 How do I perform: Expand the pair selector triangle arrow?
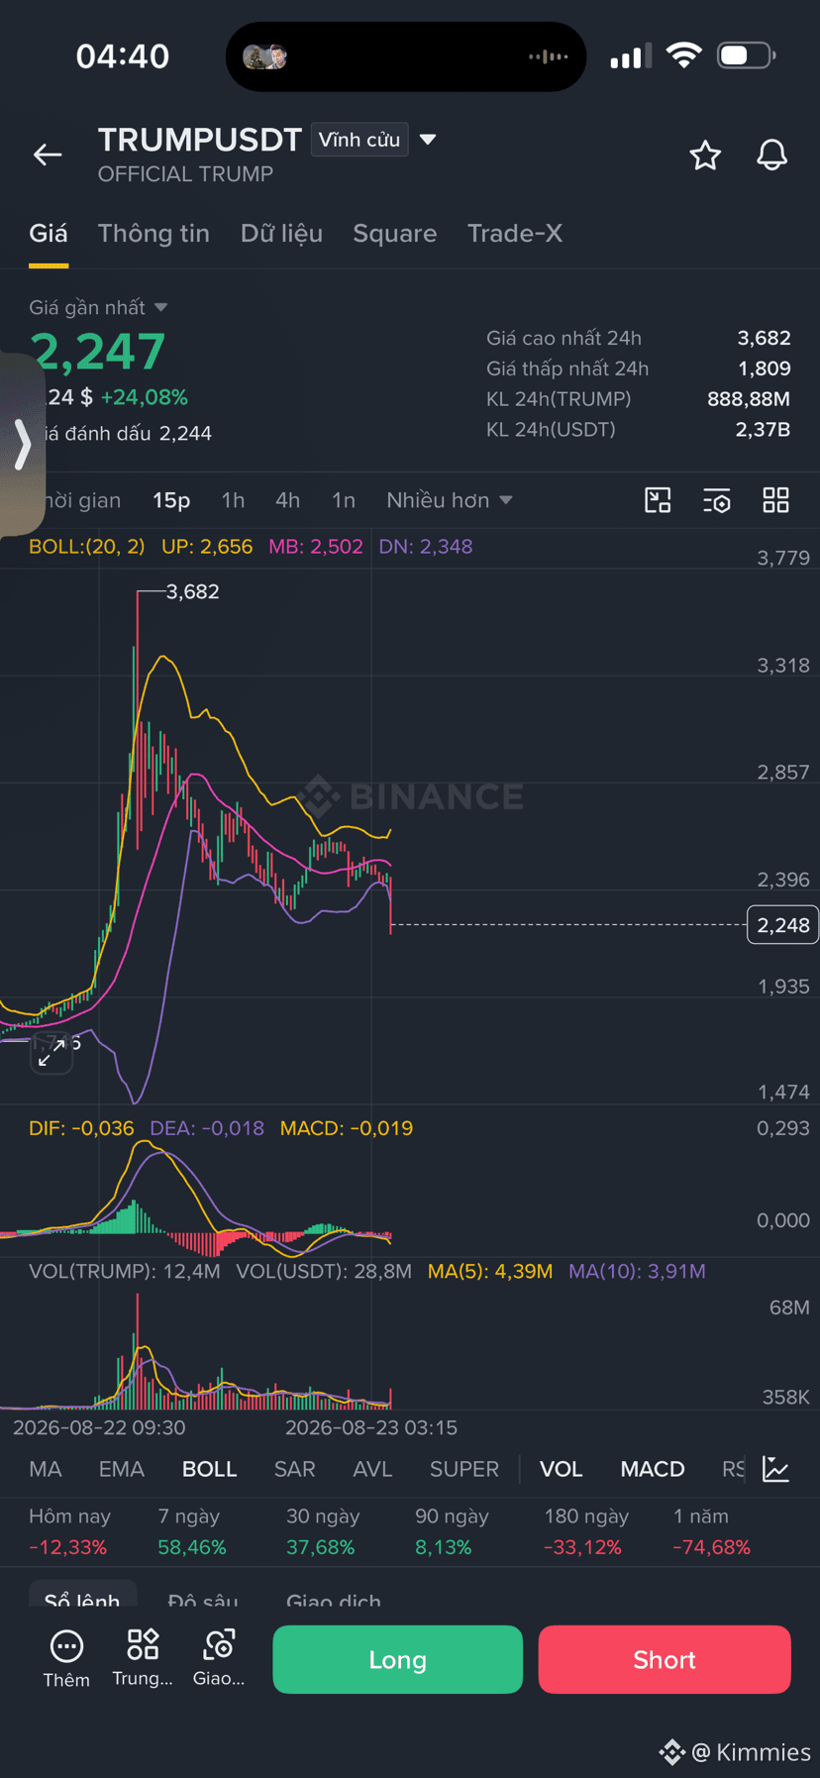coord(428,140)
